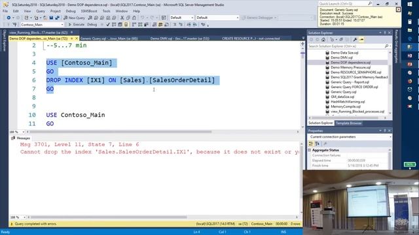The width and height of the screenshot is (419, 235).
Task: Open the Query menu
Action: 41,11
